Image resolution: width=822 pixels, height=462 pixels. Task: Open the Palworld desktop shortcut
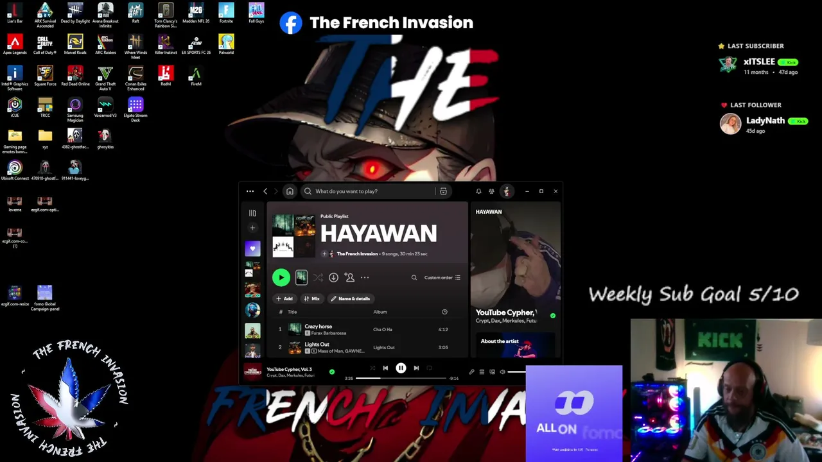coord(226,45)
